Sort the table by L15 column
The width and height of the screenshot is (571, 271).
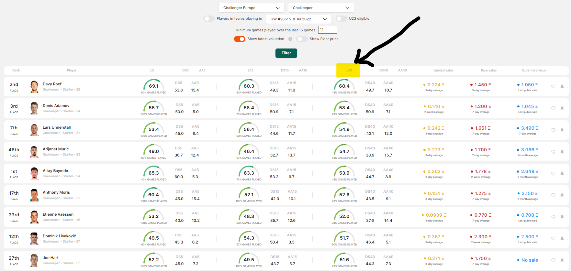pyautogui.click(x=251, y=70)
